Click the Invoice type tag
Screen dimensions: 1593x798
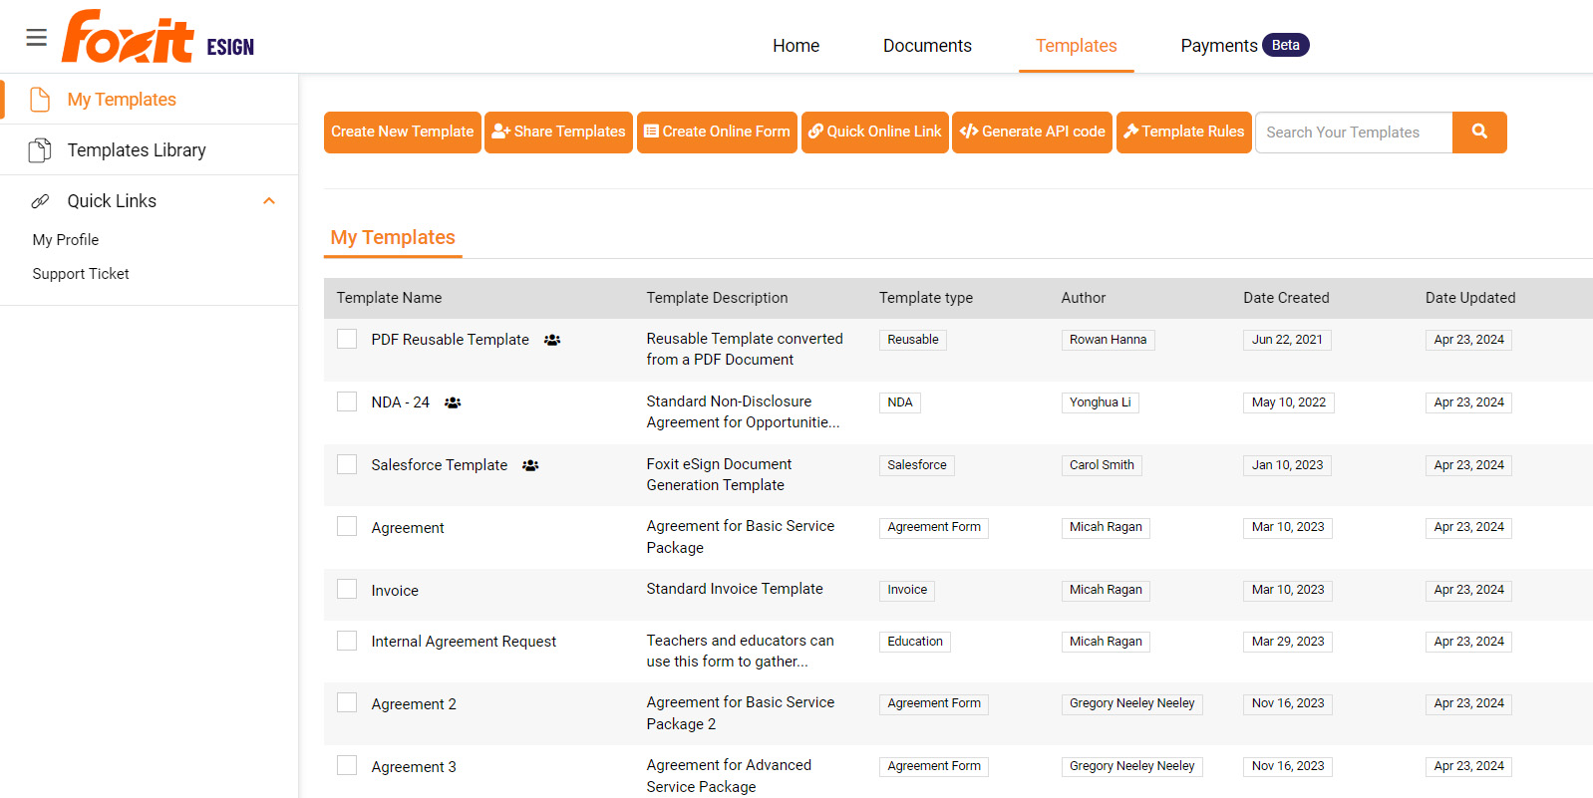(907, 590)
